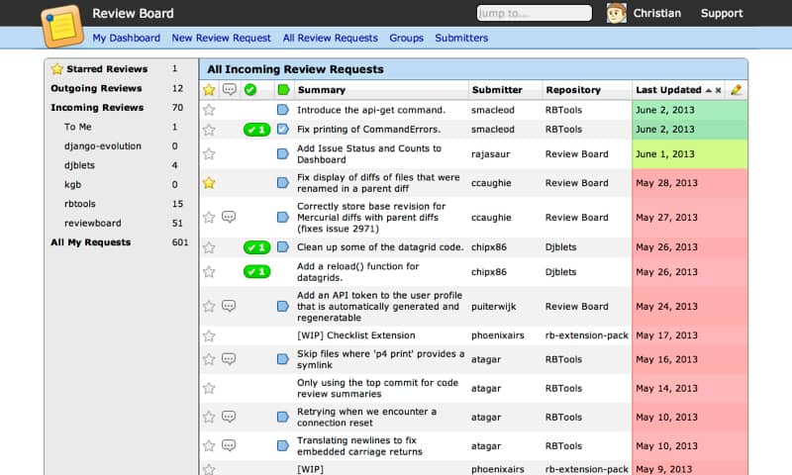Screen dimensions: 792x475
Task: Sort by the Submitter column header
Action: [x=497, y=90]
